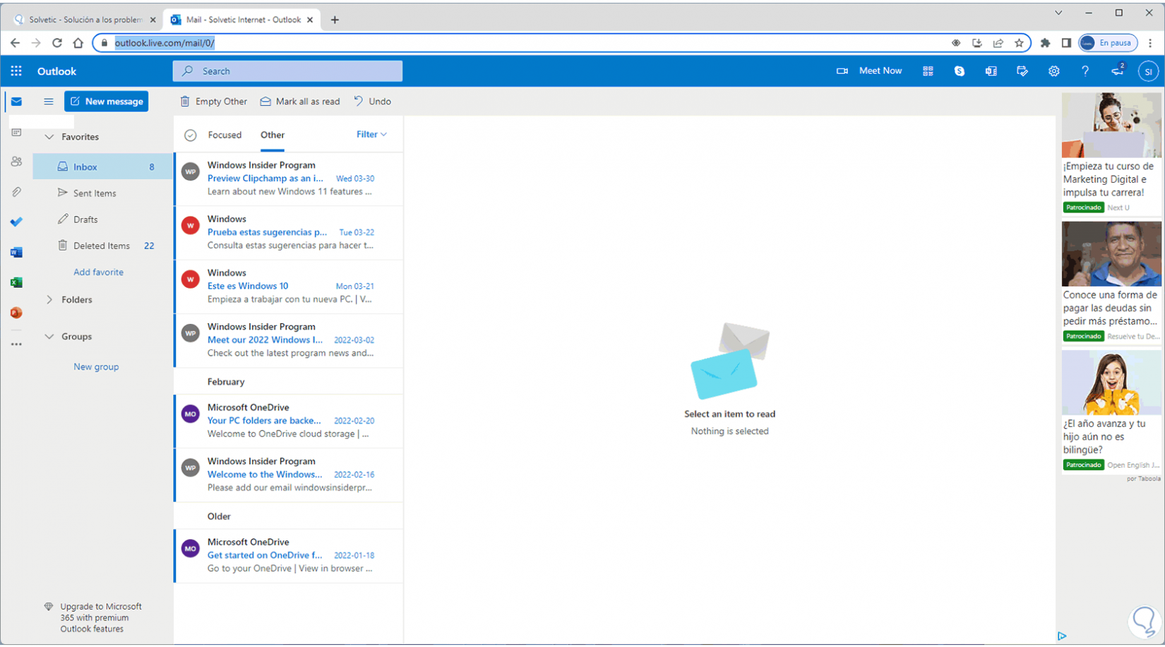Image resolution: width=1165 pixels, height=647 pixels.
Task: Open 'Welcome to the Windows' email
Action: pyautogui.click(x=289, y=476)
